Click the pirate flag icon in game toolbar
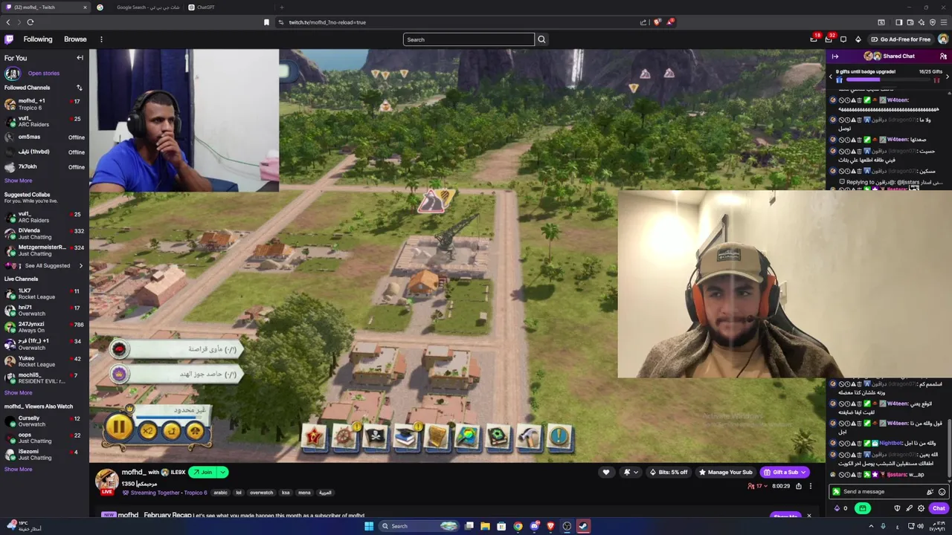This screenshot has height=535, width=952. (x=376, y=437)
